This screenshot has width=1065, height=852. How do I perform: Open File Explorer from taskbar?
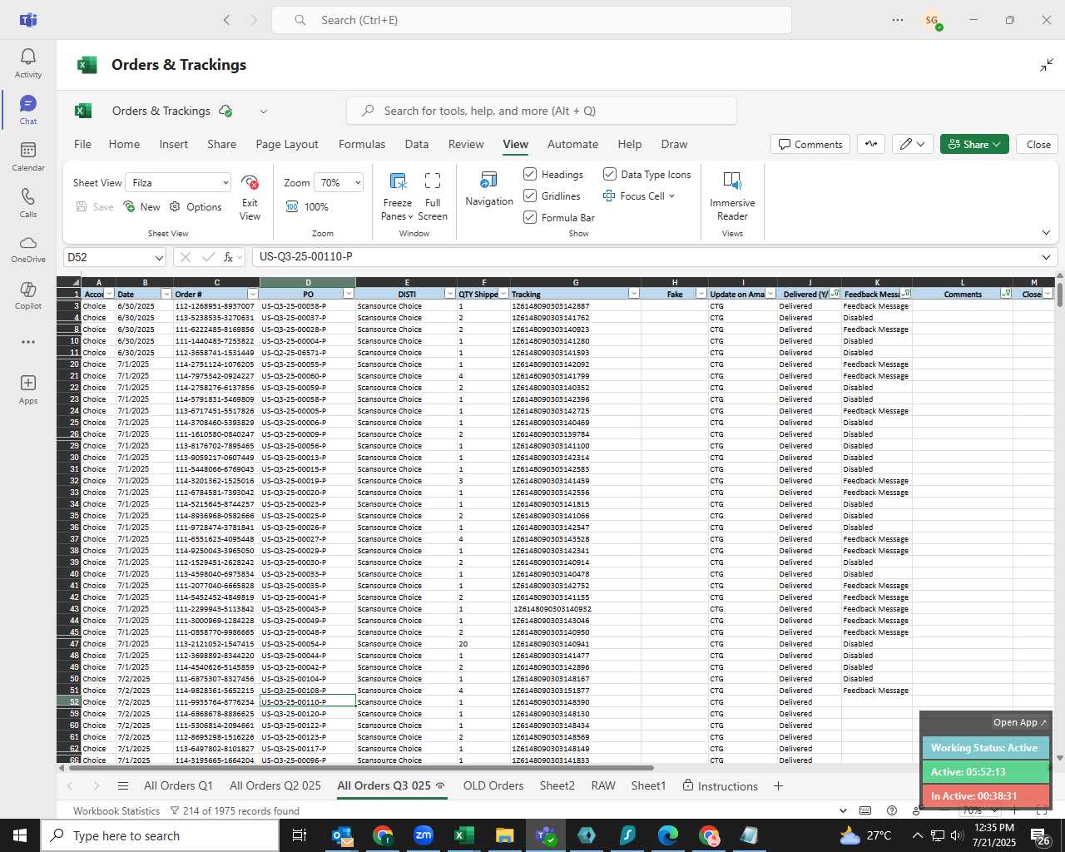point(505,835)
